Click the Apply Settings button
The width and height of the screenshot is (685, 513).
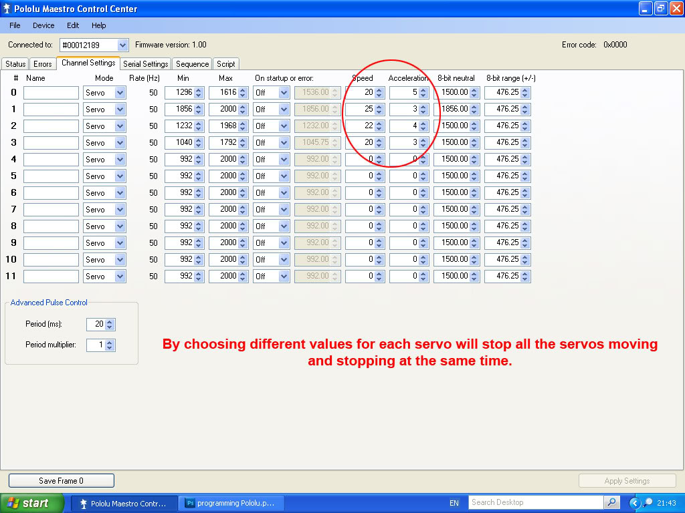tap(627, 481)
